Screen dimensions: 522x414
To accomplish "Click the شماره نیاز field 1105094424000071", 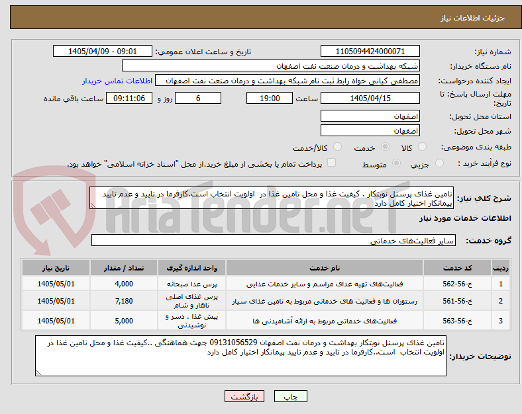I will [x=370, y=51].
